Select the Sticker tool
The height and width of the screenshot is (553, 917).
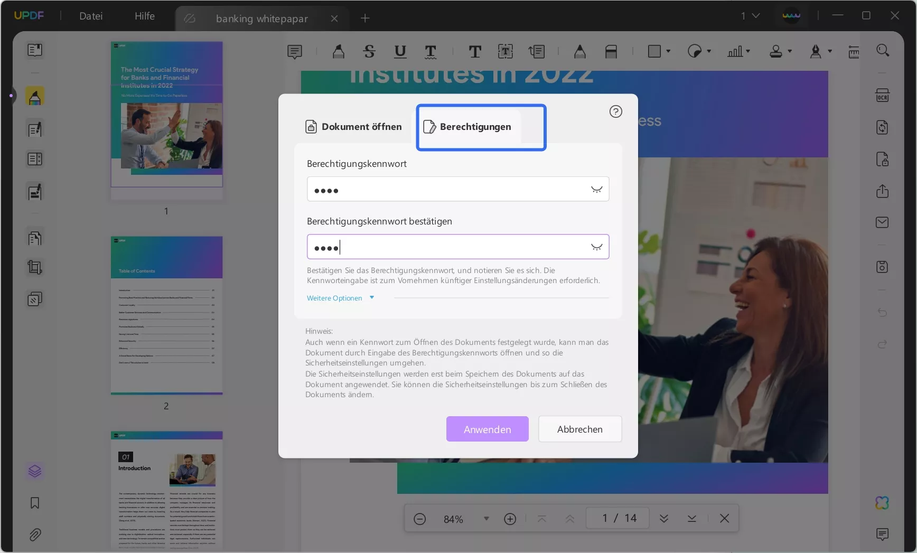point(695,51)
